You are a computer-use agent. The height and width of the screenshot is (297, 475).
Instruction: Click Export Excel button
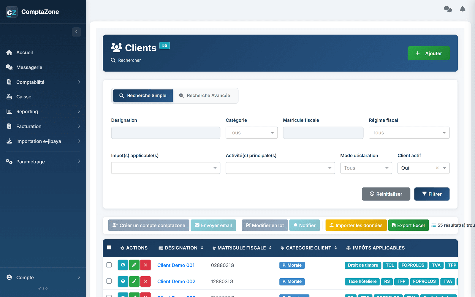(408, 225)
